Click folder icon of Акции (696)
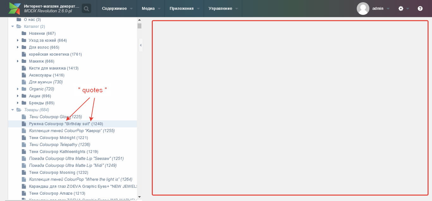The width and height of the screenshot is (432, 201). click(24, 96)
